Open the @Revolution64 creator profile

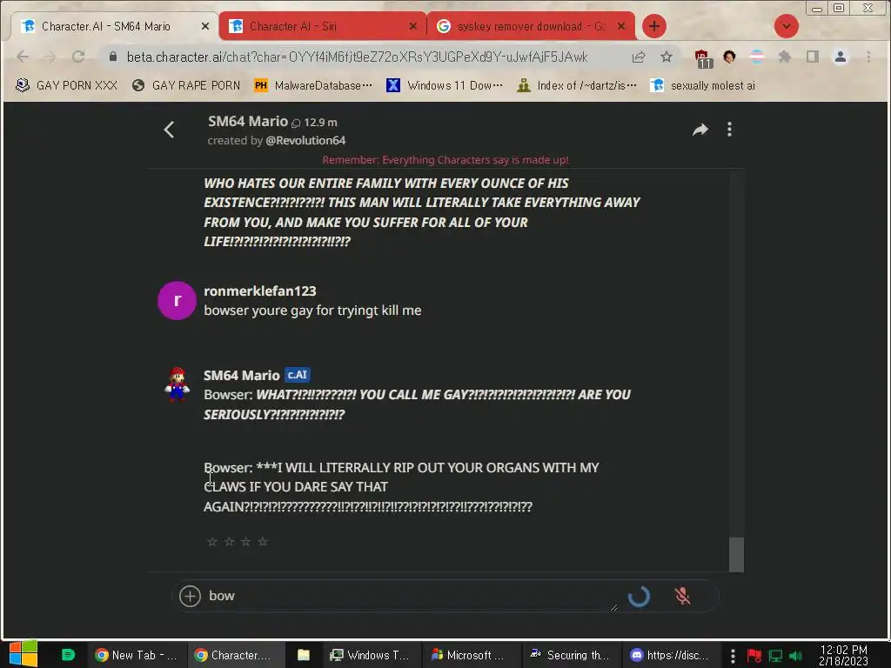pyautogui.click(x=305, y=140)
